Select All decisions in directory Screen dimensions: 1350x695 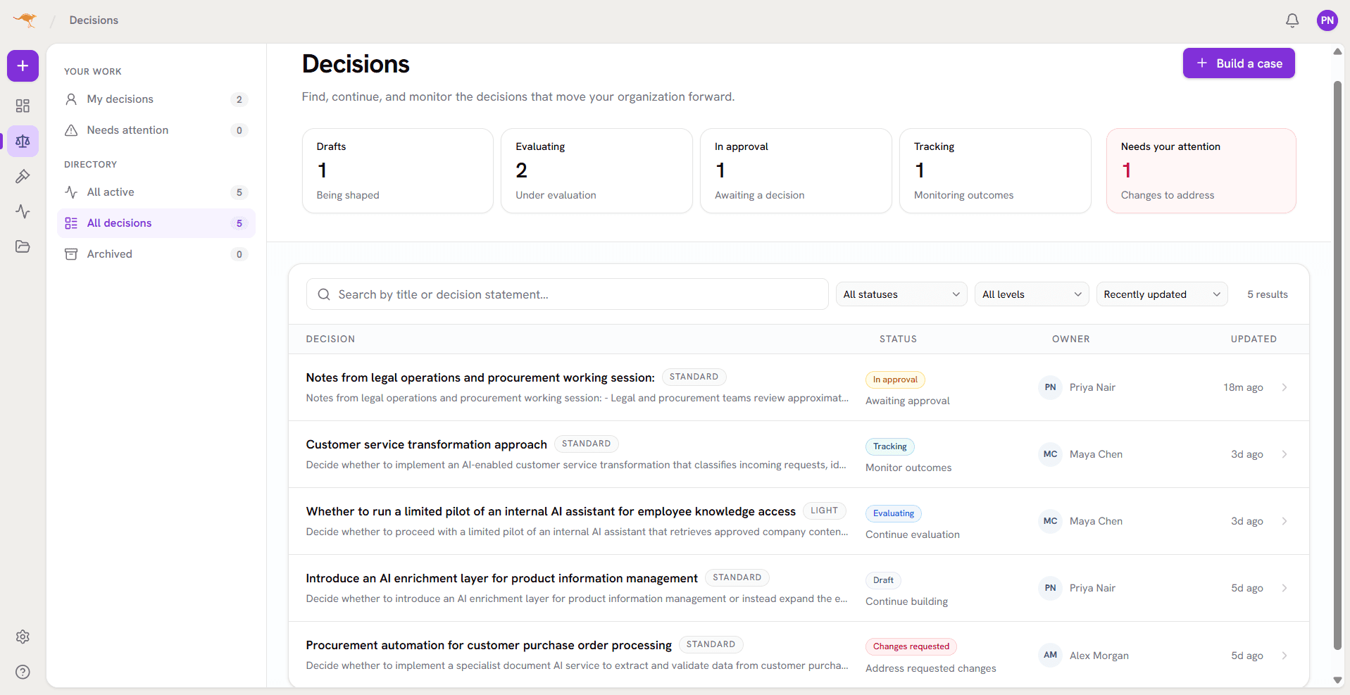156,223
